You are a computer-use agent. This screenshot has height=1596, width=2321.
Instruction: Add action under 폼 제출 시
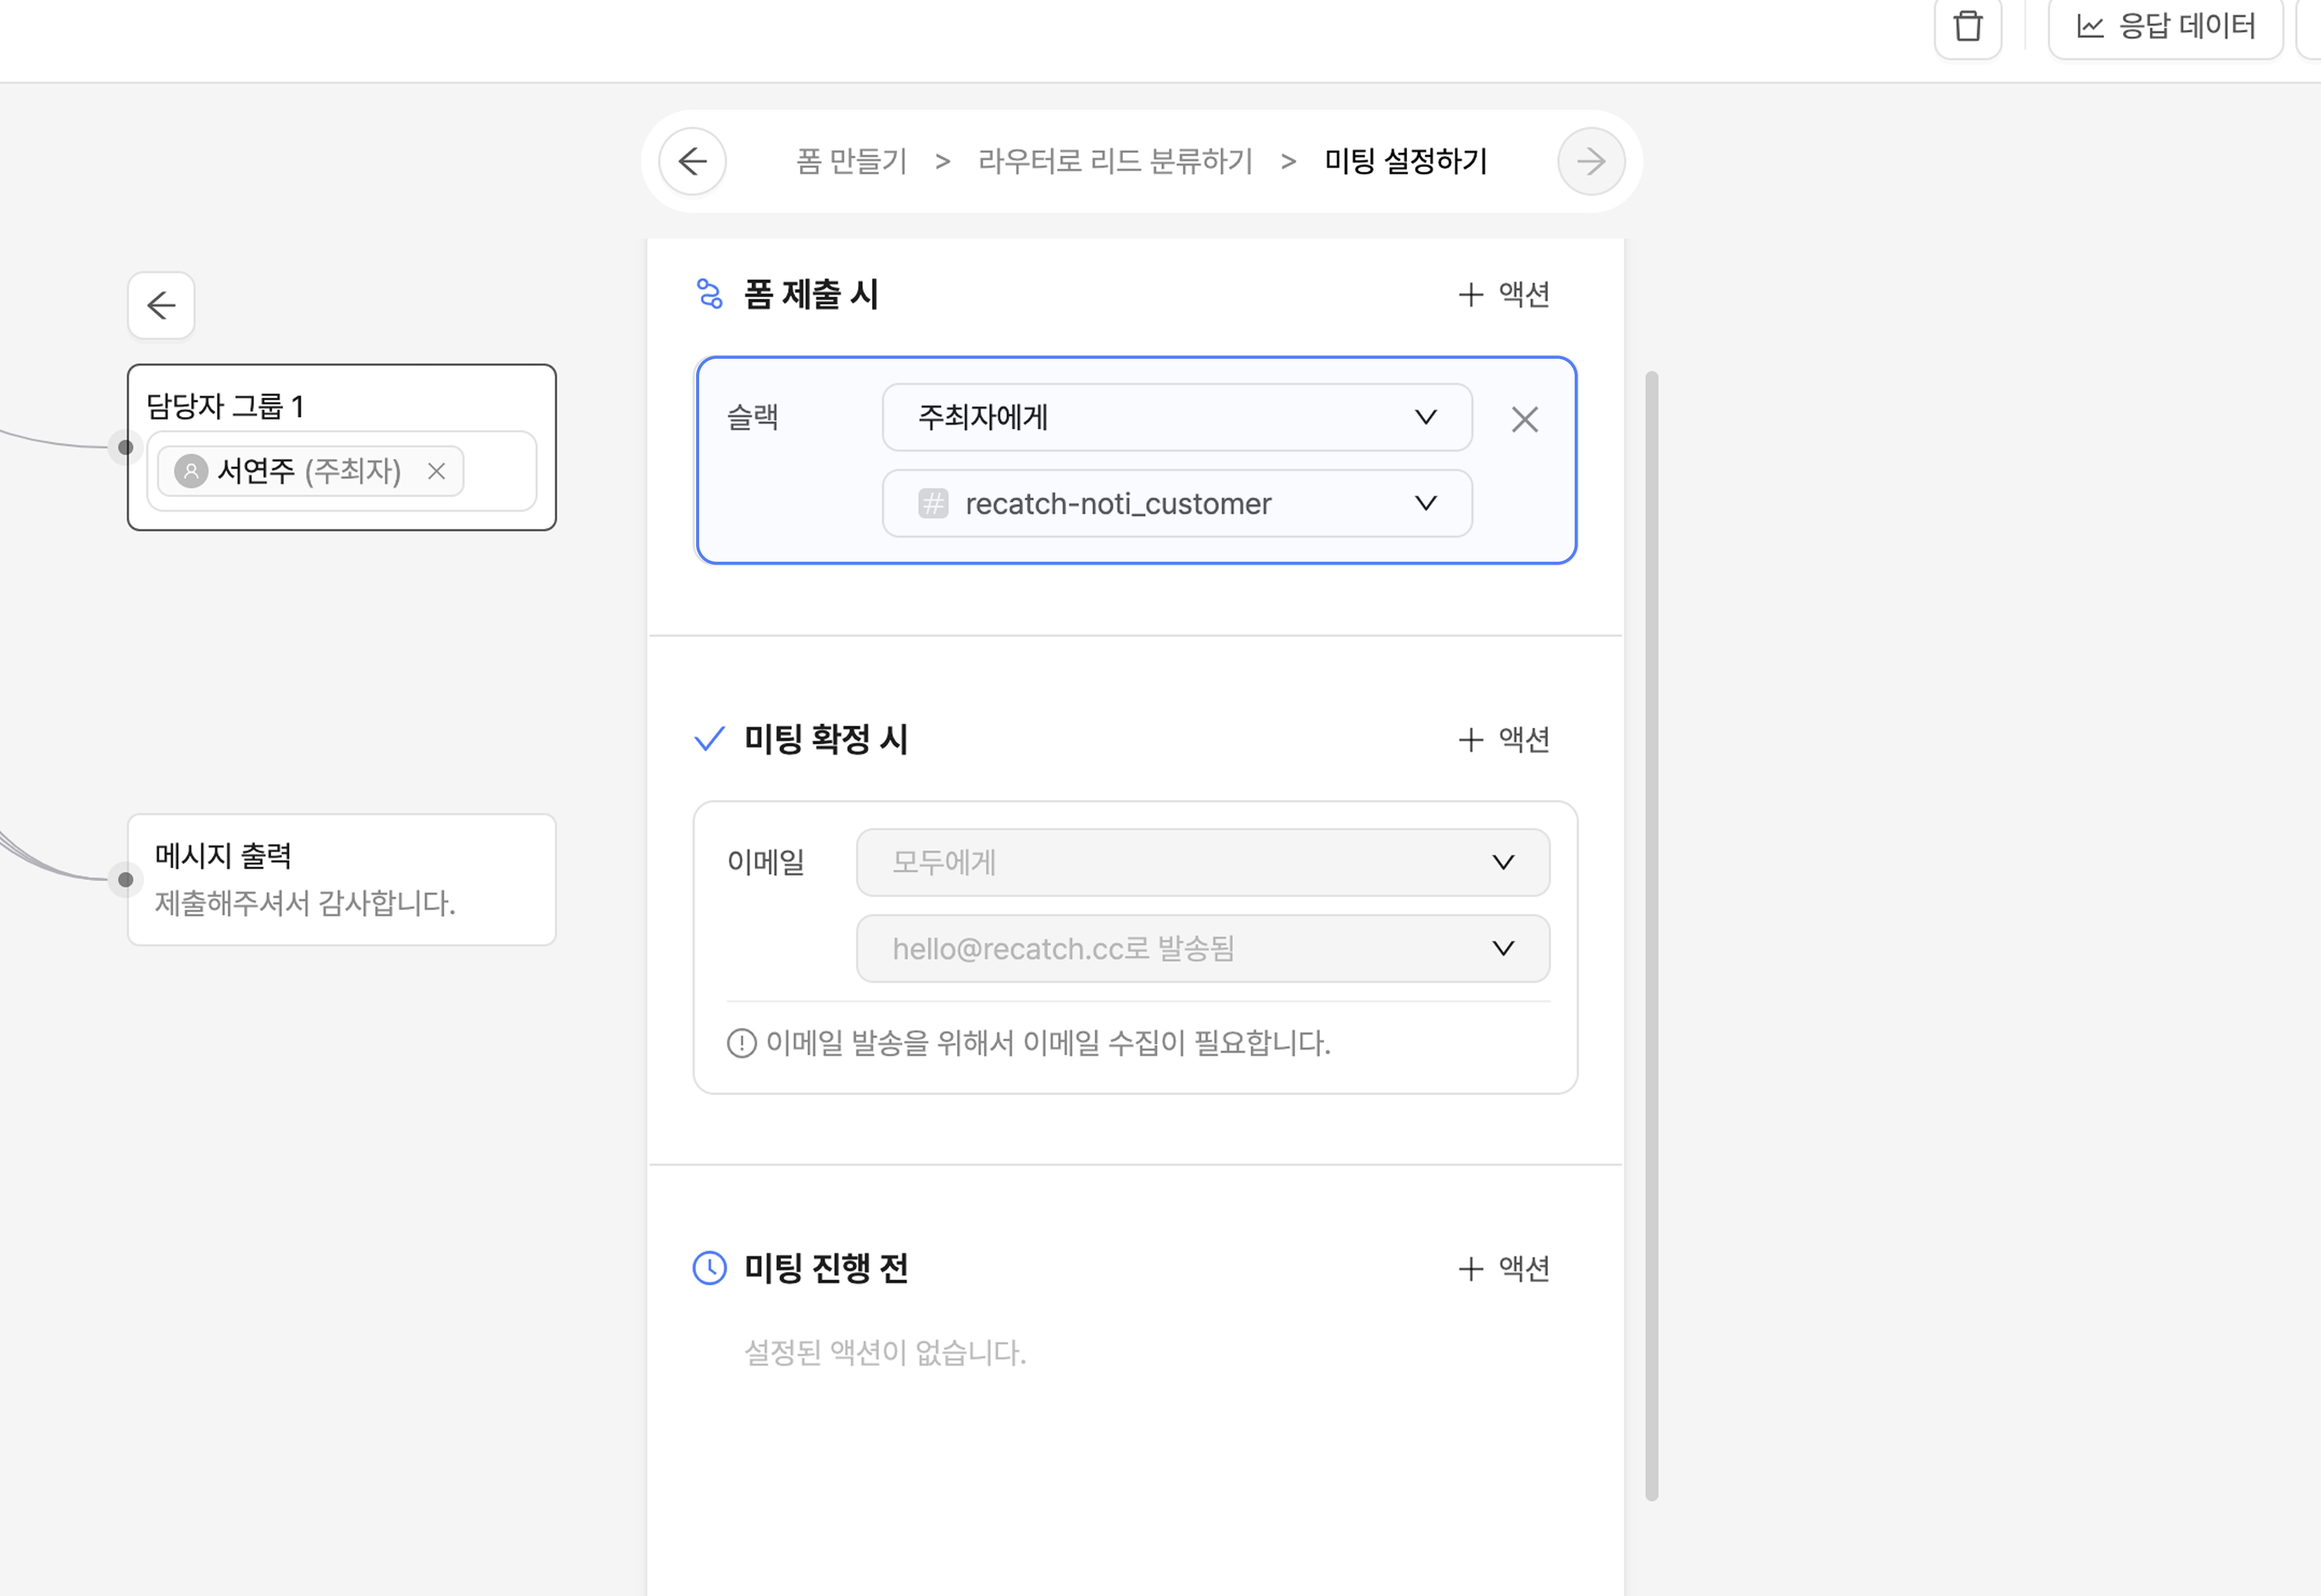(x=1503, y=294)
